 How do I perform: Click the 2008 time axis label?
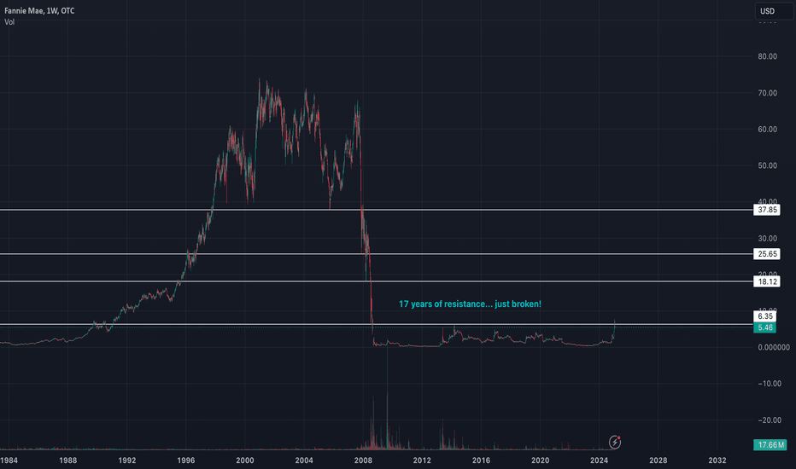point(363,460)
